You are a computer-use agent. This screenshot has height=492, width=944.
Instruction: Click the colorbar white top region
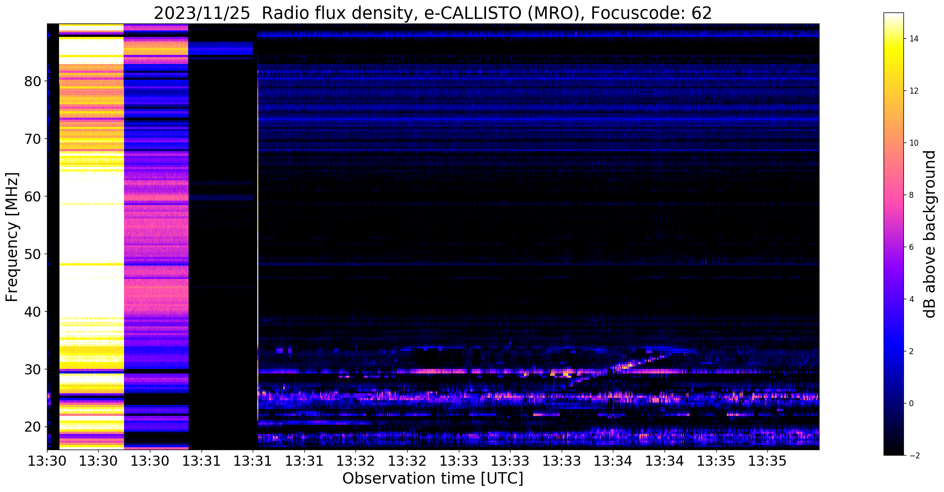(x=893, y=16)
